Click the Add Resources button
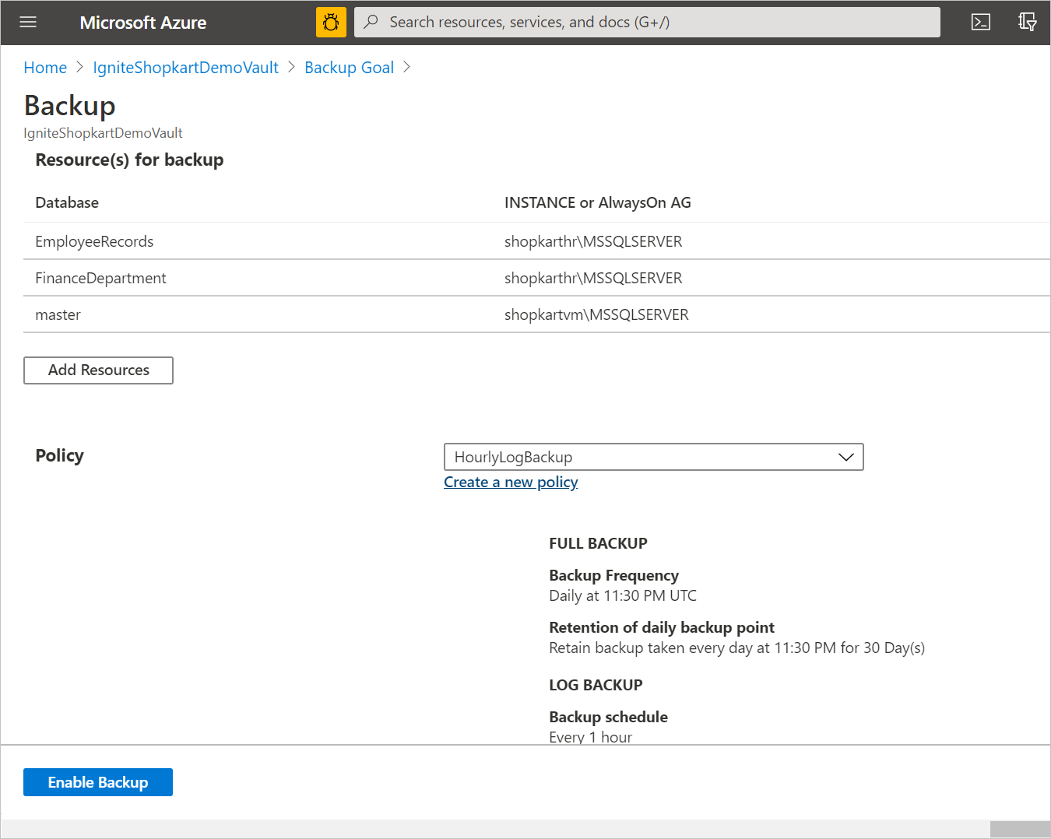Image resolution: width=1051 pixels, height=839 pixels. [98, 370]
